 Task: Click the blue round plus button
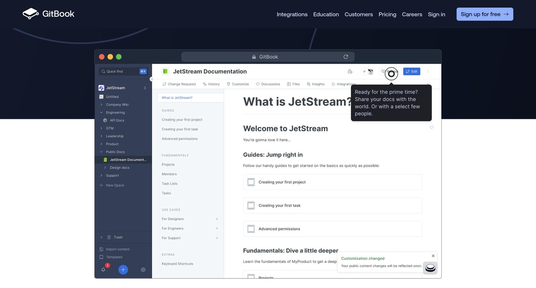(123, 270)
